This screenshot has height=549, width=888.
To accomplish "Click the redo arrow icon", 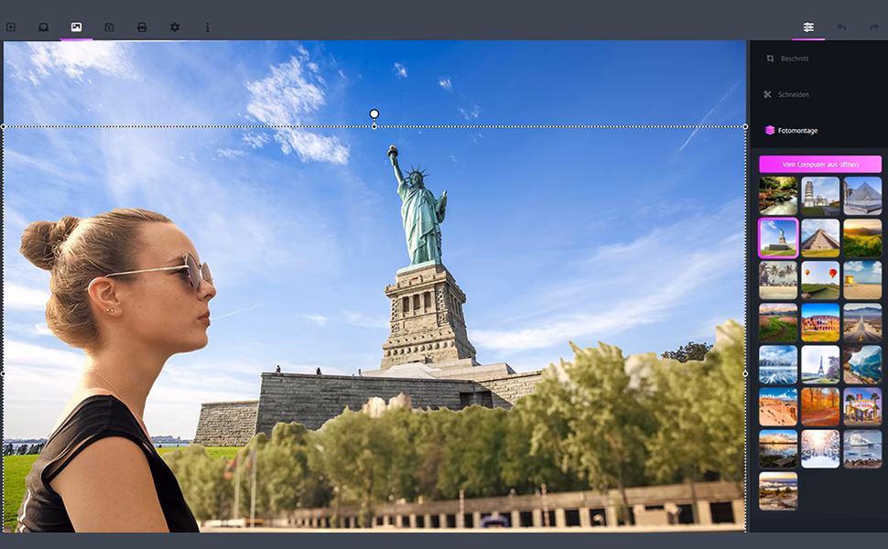I will click(874, 27).
